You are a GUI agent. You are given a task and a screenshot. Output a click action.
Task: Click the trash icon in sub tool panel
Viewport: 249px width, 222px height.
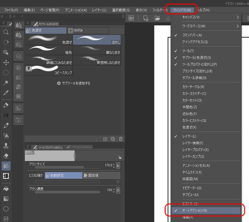tap(121, 139)
